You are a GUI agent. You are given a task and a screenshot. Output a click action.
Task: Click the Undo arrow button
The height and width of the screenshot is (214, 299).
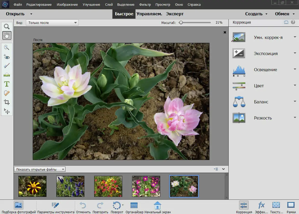tap(83, 206)
